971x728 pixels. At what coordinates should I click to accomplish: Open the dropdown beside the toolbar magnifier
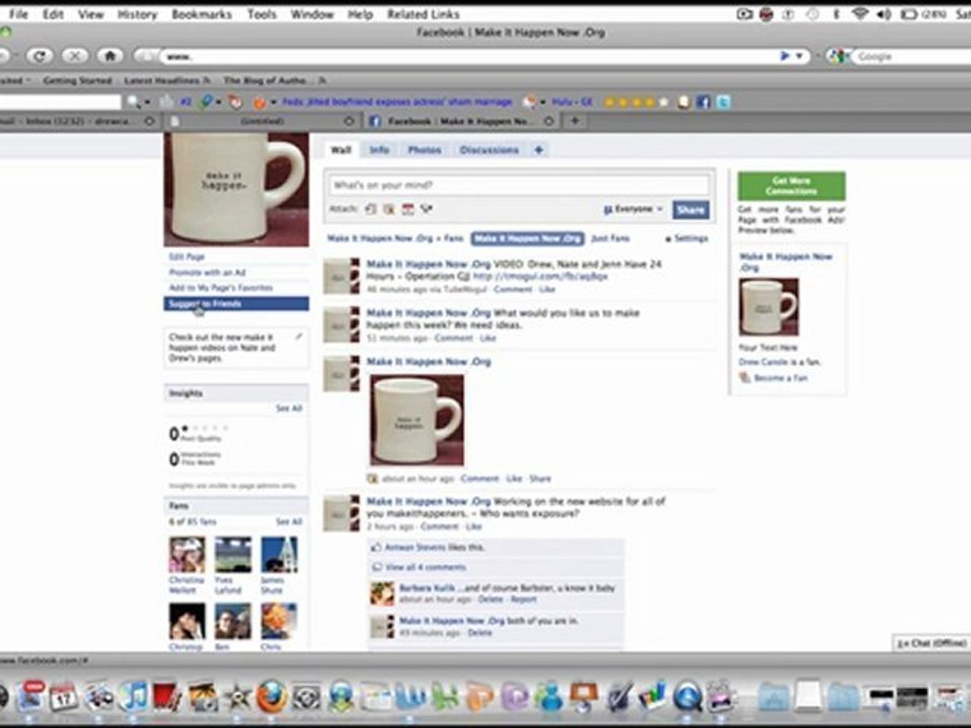[147, 102]
